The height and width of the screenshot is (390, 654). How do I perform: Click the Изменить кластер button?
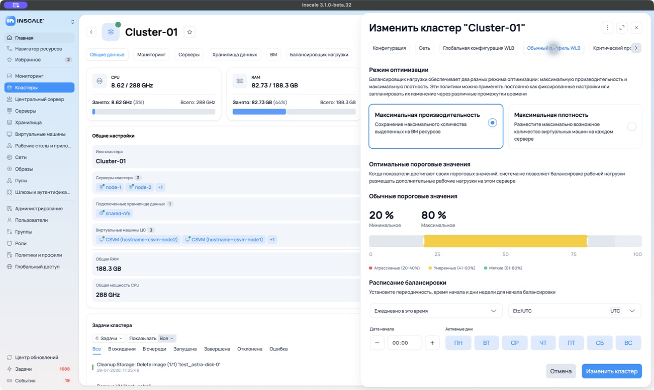click(x=611, y=371)
